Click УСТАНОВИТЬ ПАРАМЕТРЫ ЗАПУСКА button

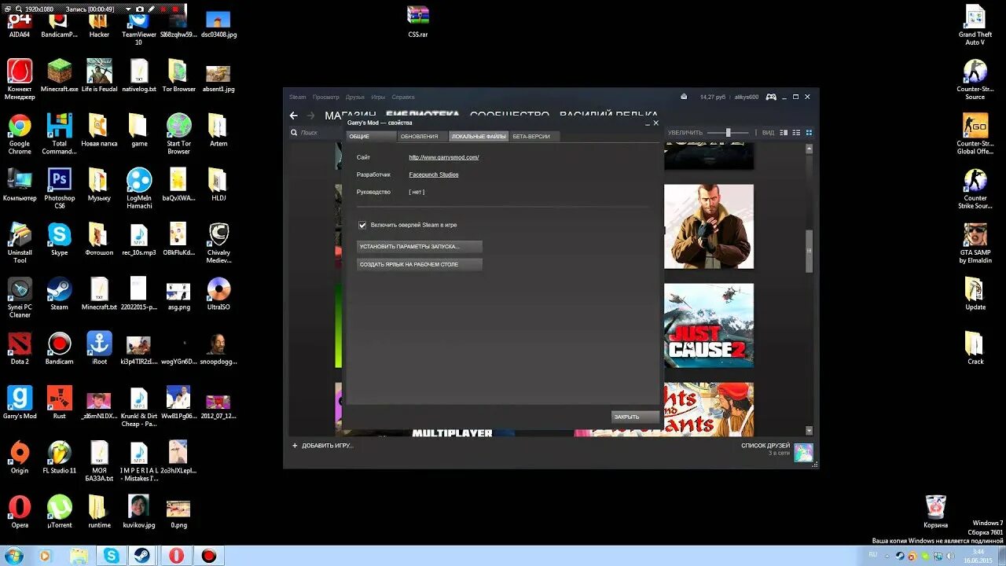click(419, 247)
